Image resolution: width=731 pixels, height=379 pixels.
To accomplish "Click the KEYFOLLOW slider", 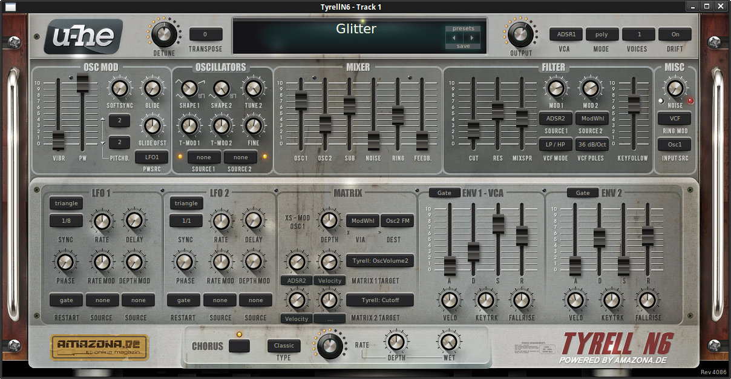I will (634, 104).
